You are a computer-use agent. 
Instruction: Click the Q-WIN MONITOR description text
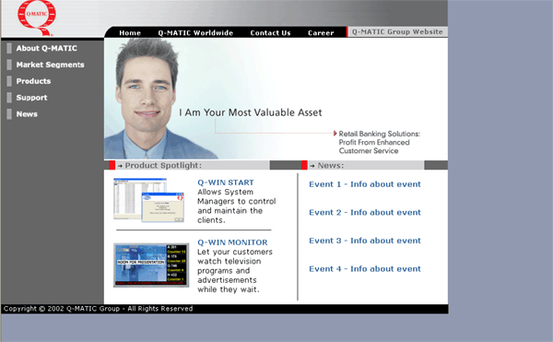tap(235, 271)
